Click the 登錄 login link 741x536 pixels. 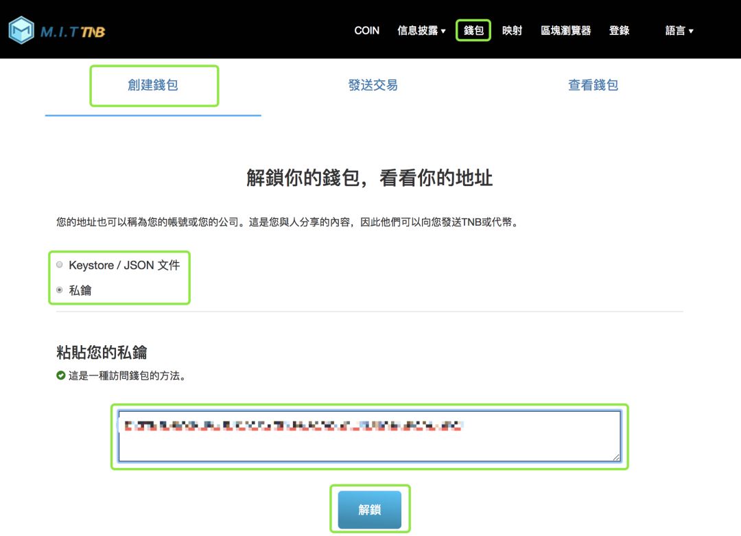[619, 30]
